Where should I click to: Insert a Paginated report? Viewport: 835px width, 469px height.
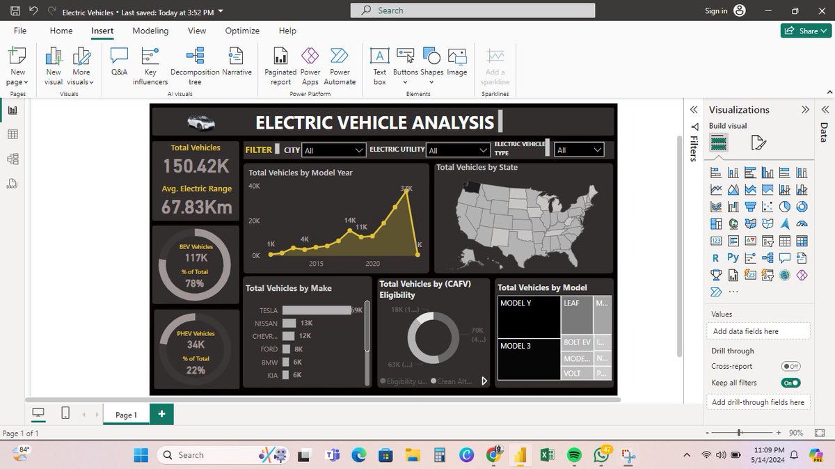pyautogui.click(x=280, y=66)
